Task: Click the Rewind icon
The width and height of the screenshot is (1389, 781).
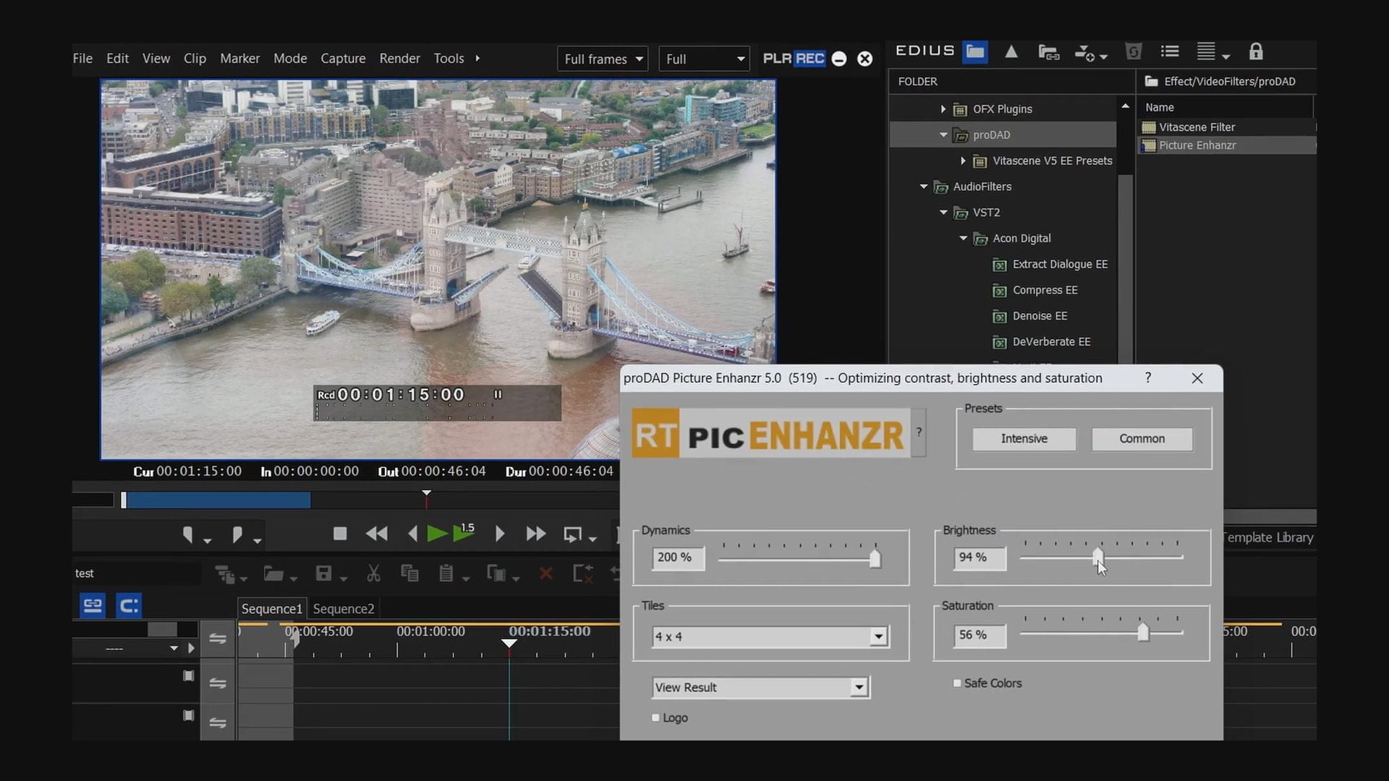Action: tap(376, 534)
